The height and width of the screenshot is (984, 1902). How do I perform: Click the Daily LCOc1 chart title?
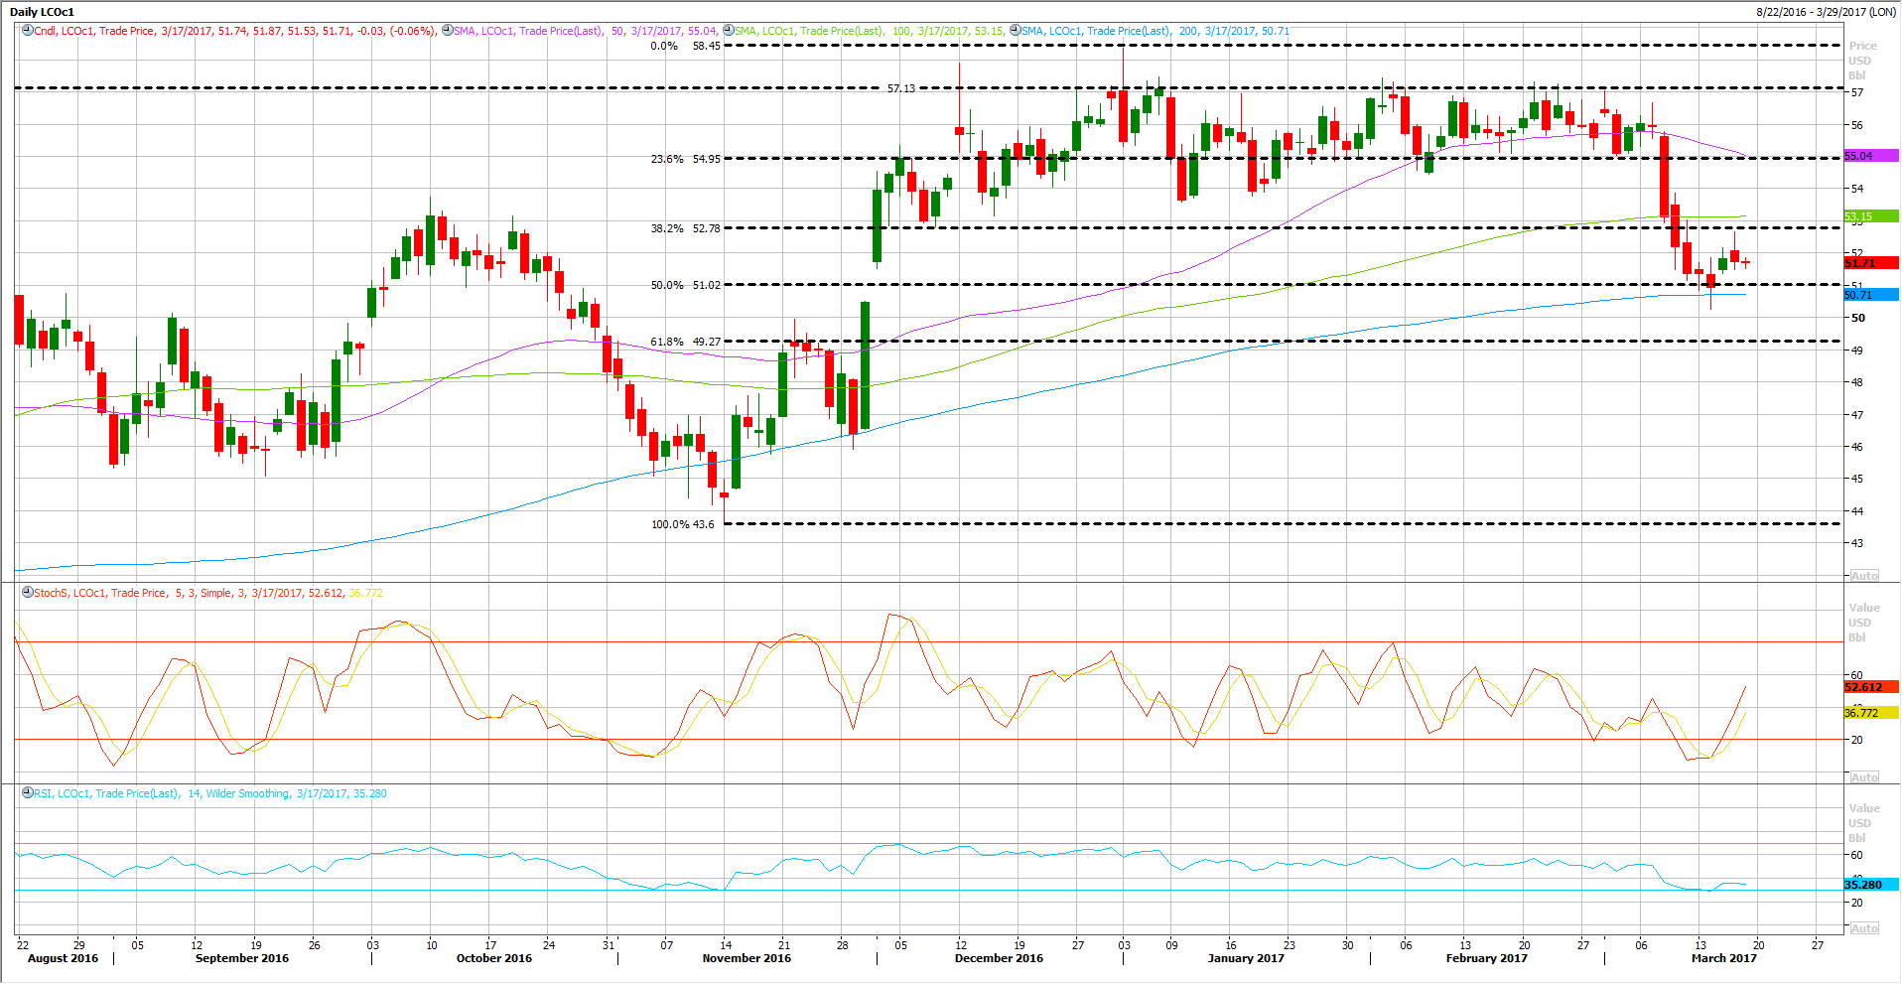click(42, 12)
